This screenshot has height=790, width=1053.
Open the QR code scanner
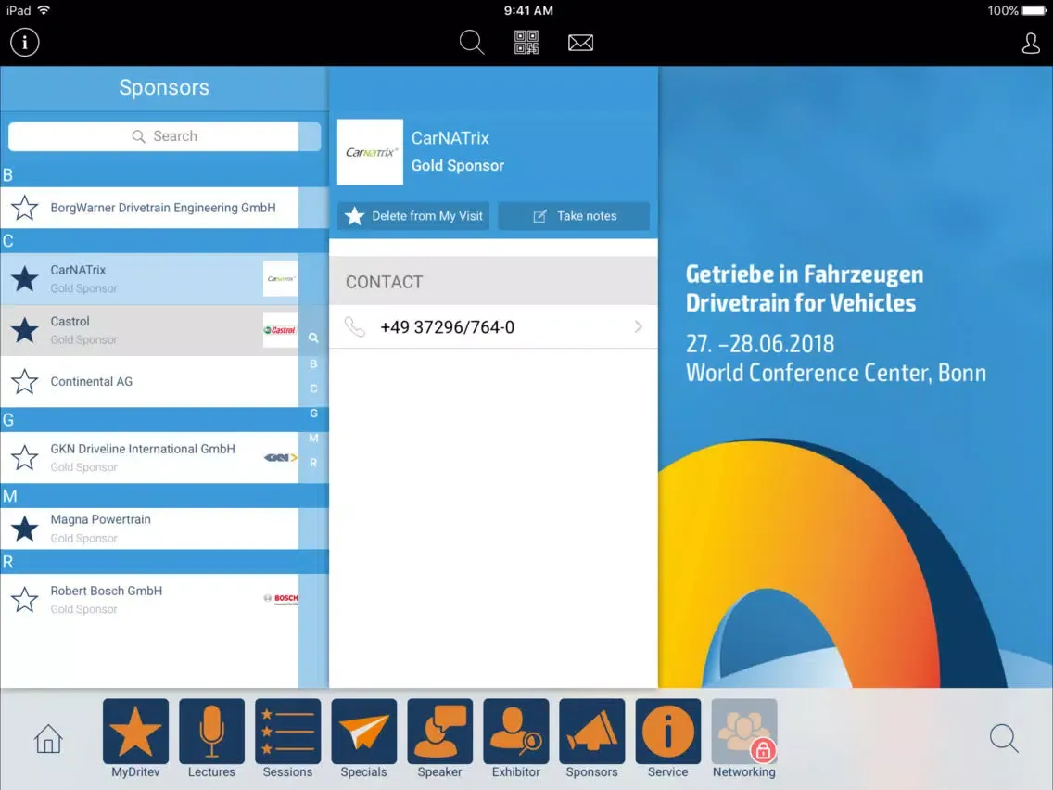(x=526, y=43)
